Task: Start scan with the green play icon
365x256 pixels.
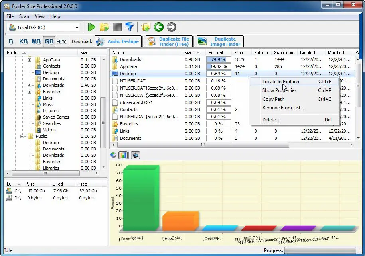Action: 92,27
